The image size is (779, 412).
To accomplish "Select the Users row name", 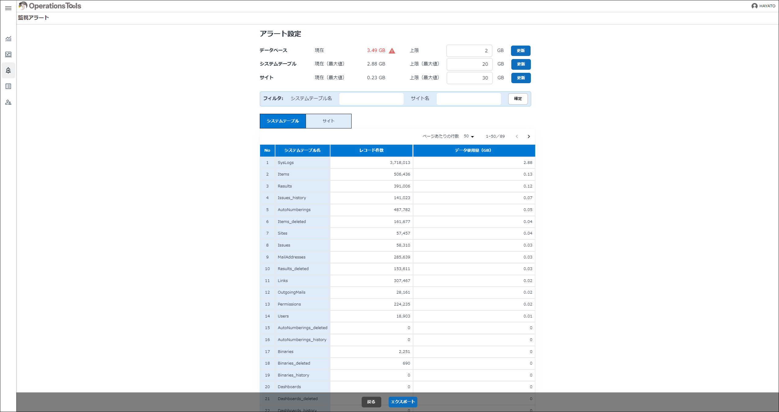I will pyautogui.click(x=283, y=316).
